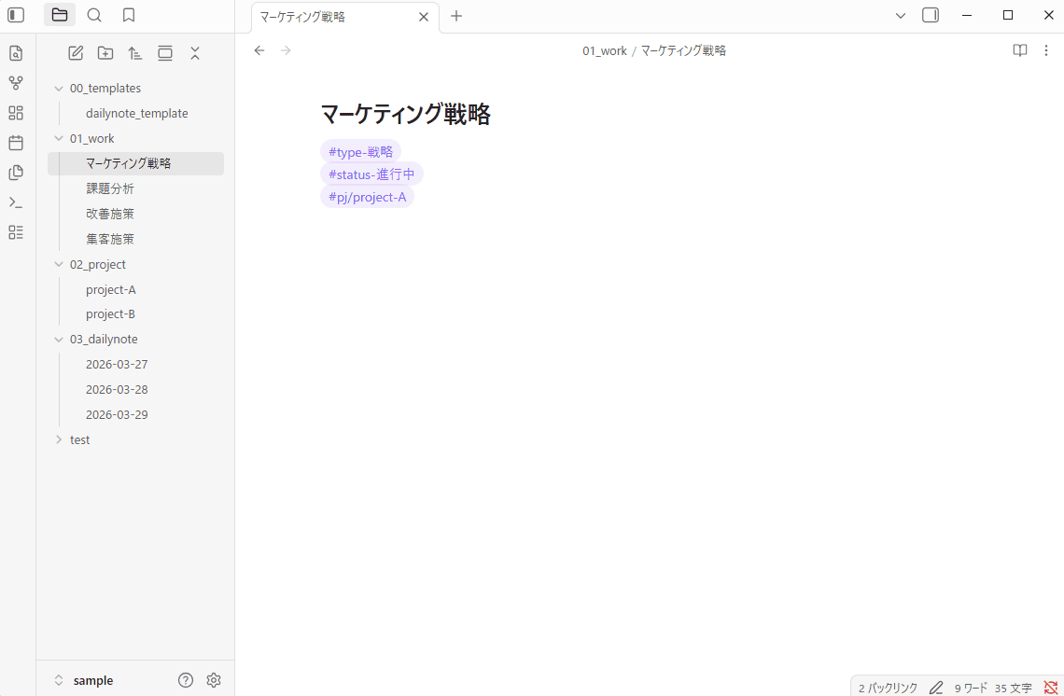1064x696 pixels.
Task: Open the graph view from the ribbon
Action: tap(15, 83)
